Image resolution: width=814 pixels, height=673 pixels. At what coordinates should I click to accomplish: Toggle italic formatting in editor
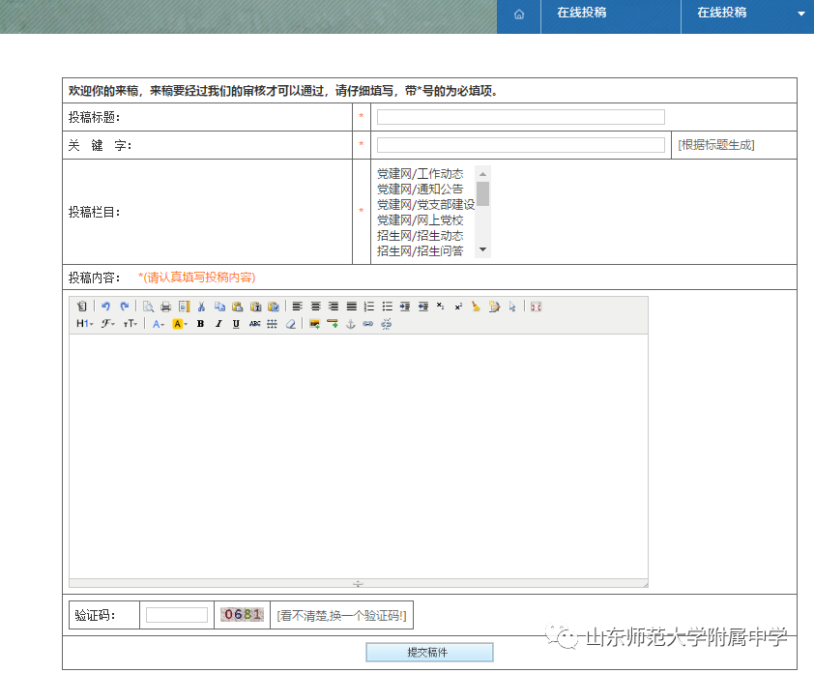click(218, 324)
